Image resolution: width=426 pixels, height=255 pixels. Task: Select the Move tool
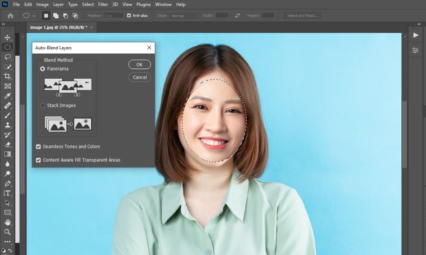[7, 37]
